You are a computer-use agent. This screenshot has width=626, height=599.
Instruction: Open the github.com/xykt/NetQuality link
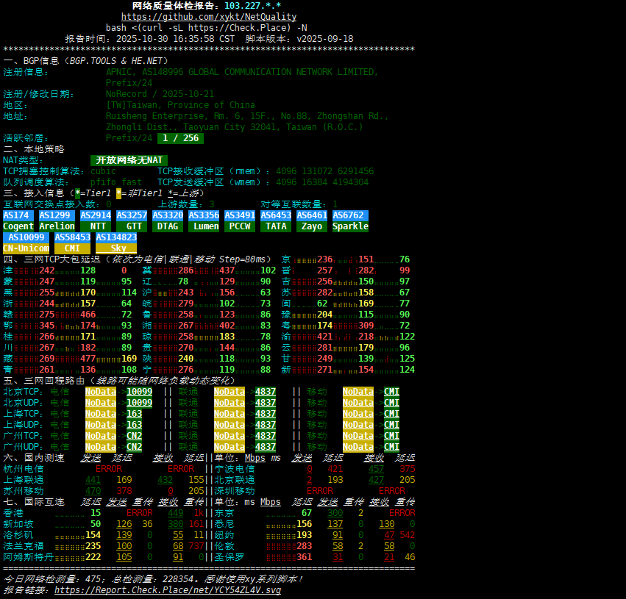coord(209,16)
